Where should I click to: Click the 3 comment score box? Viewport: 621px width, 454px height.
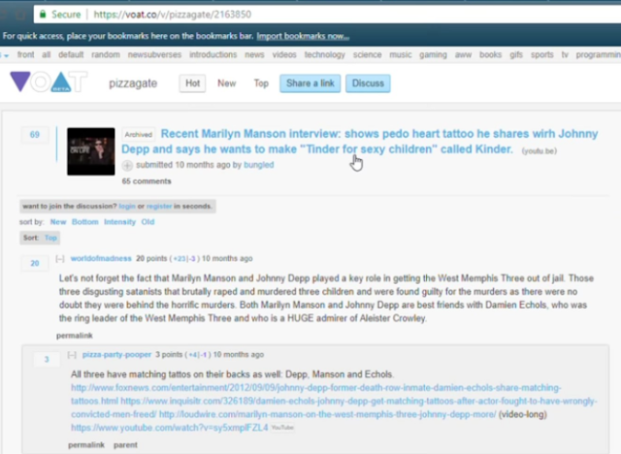[x=47, y=359]
